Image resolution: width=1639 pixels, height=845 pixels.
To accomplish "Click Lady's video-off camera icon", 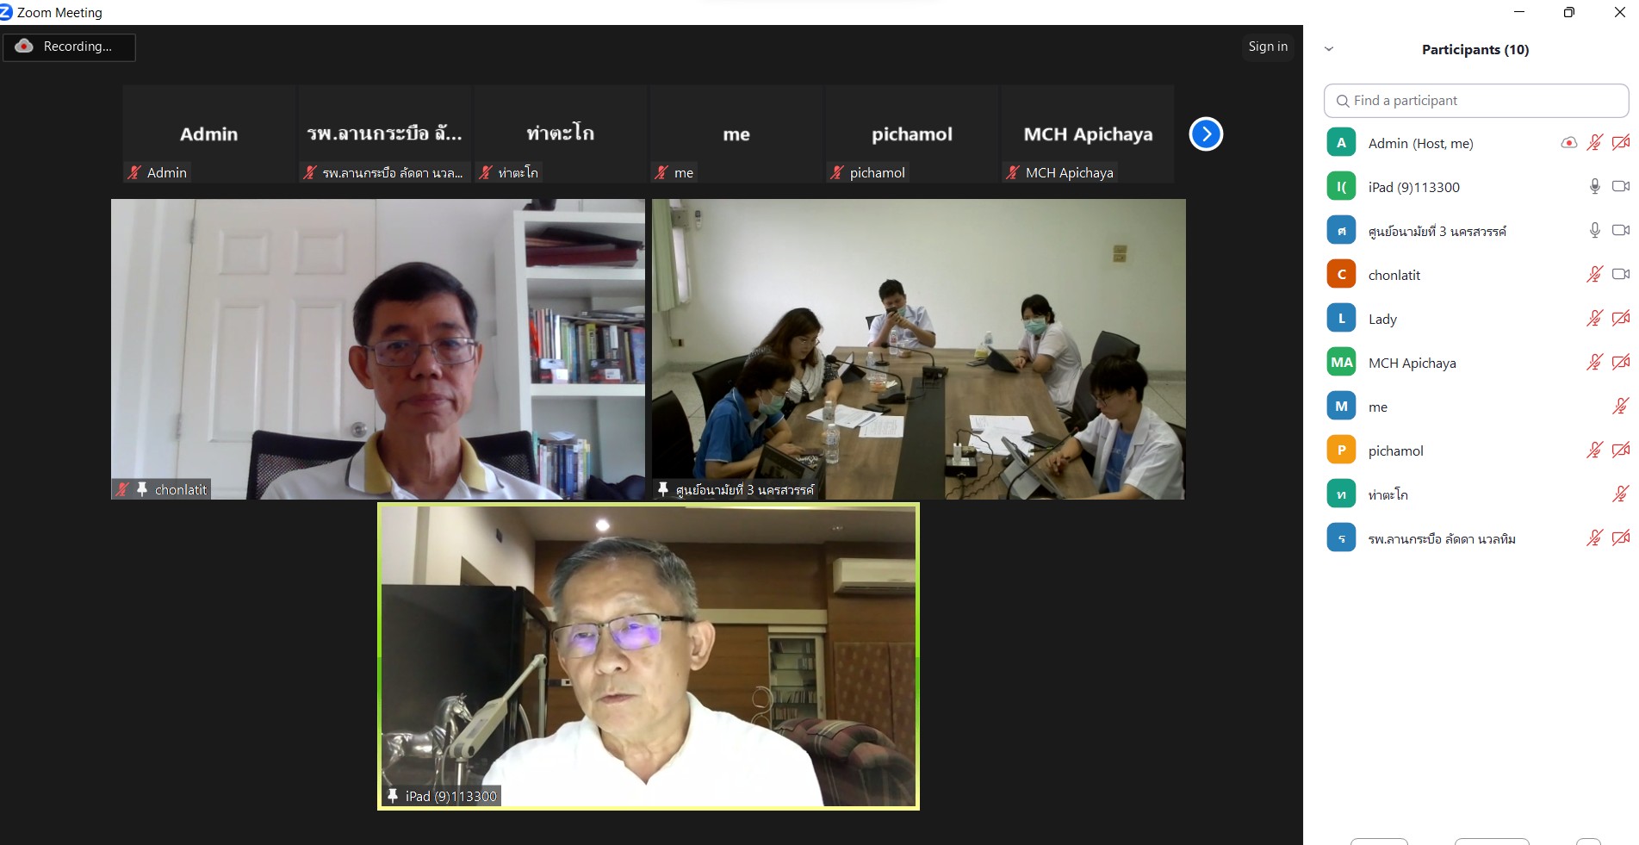I will pos(1620,319).
